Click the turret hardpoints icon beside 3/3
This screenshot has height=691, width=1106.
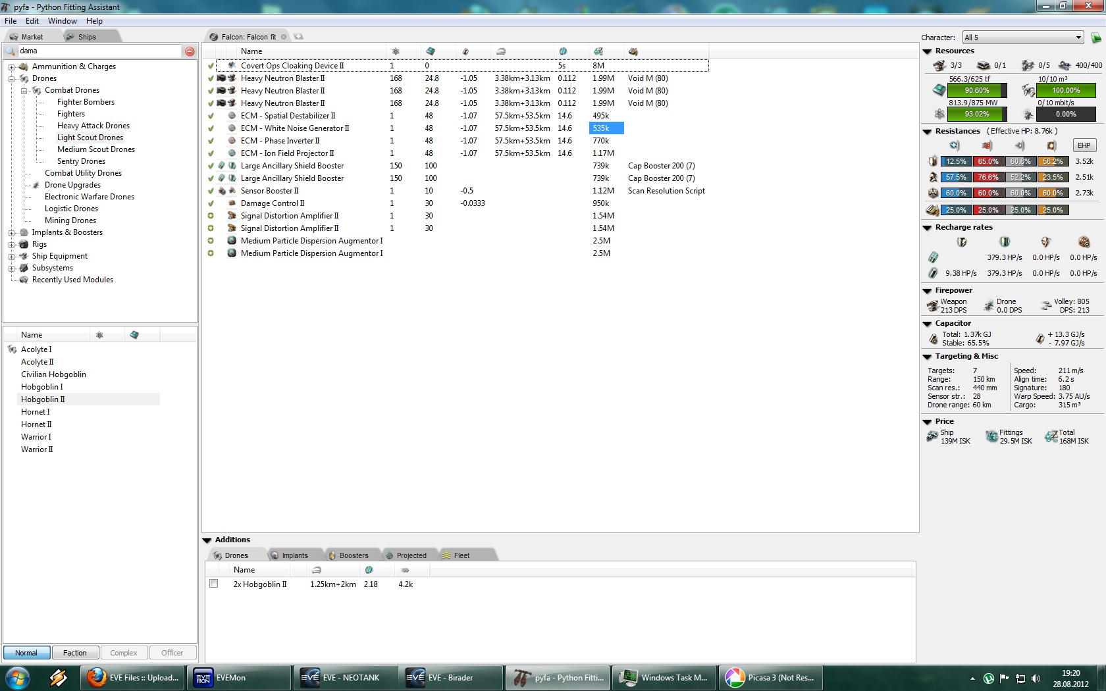[939, 65]
